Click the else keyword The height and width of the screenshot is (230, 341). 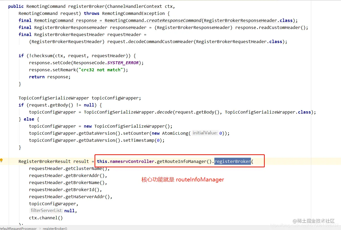(x=29, y=119)
